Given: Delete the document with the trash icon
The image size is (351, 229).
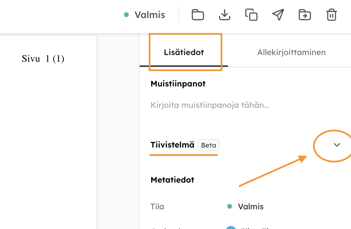Looking at the screenshot, I should click(x=331, y=15).
